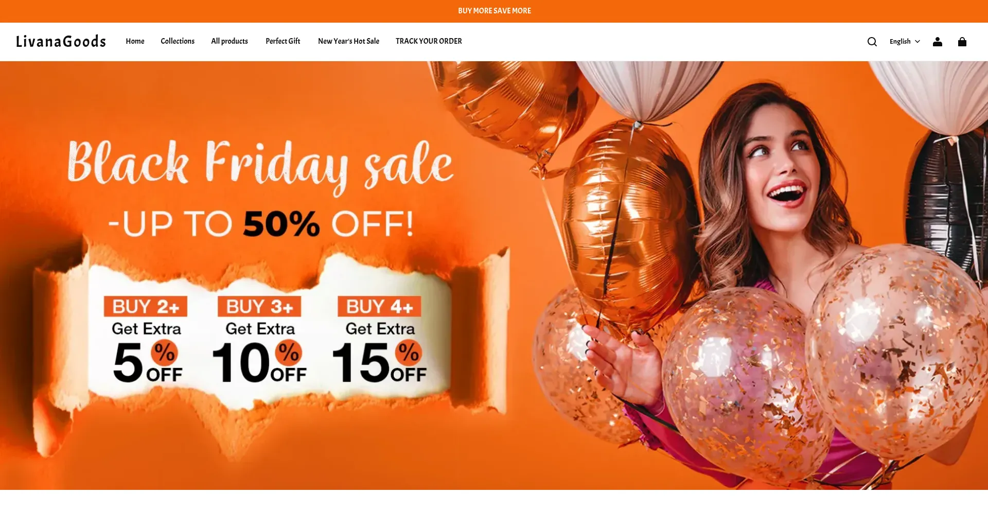Visit New Year's Hot Sale page
Screen dimensions: 988x511
click(x=348, y=41)
